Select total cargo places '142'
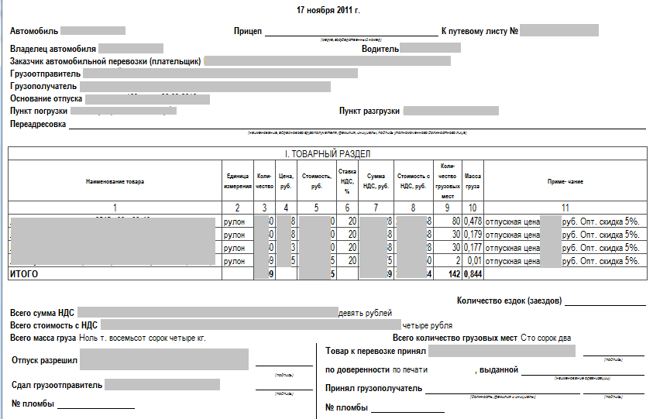 click(455, 274)
